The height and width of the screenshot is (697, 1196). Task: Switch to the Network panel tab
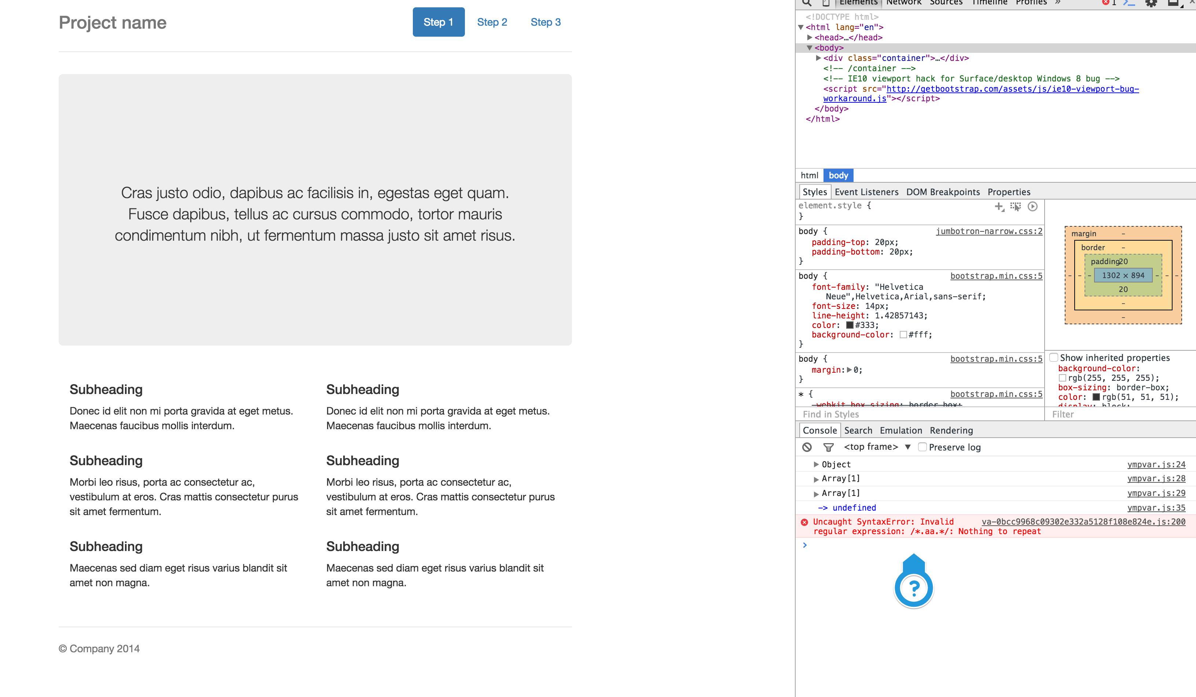pos(904,3)
